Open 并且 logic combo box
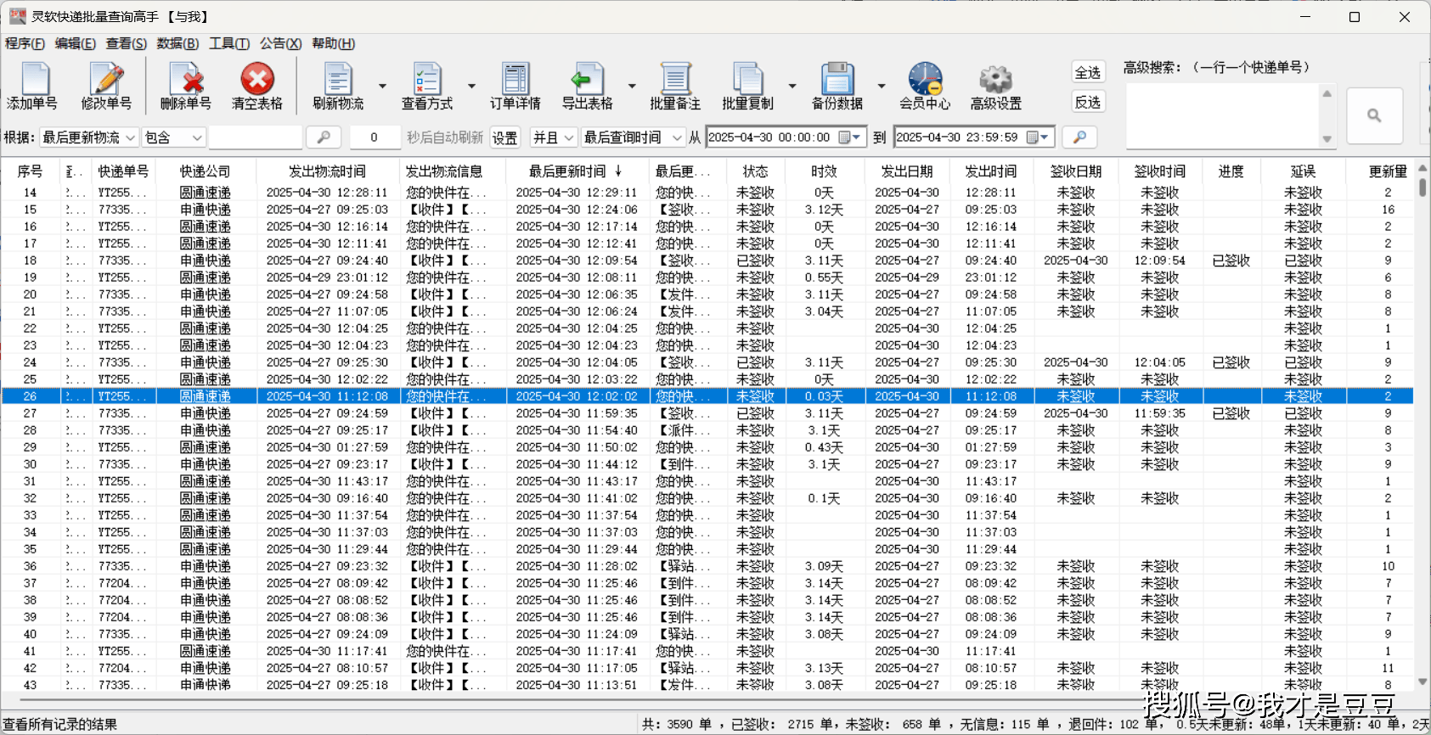The width and height of the screenshot is (1431, 735). (554, 137)
